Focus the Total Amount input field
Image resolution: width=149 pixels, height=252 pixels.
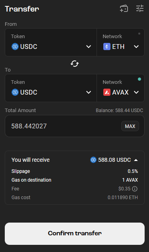75,126
